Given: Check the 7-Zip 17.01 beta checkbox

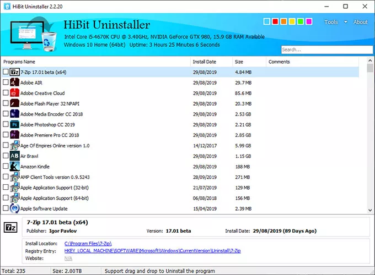Looking at the screenshot, I should (x=6, y=72).
